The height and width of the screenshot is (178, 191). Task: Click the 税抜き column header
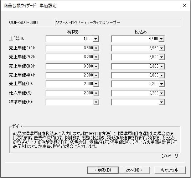click(73, 32)
